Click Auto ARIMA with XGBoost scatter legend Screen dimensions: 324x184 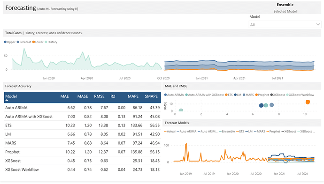[204, 95]
